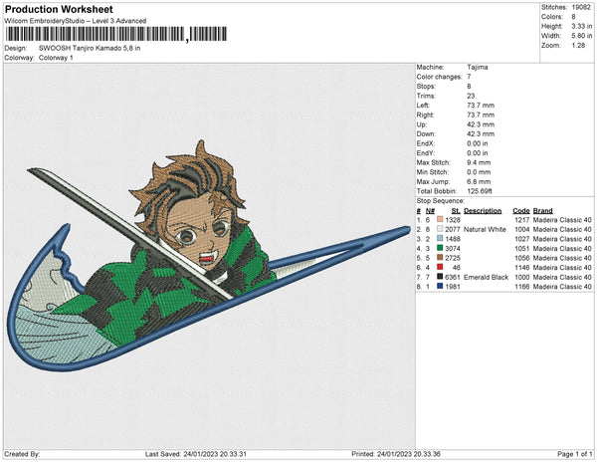Pick the Emerald Black 6361 color swatch

point(440,277)
